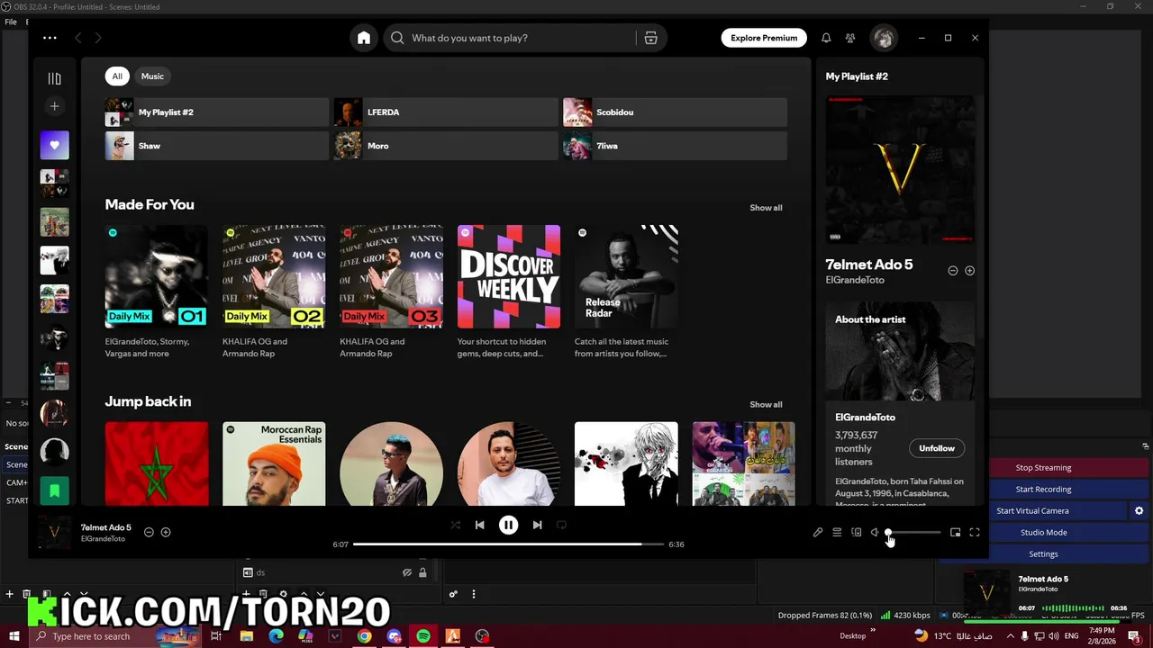Show all in Made For You

click(766, 208)
